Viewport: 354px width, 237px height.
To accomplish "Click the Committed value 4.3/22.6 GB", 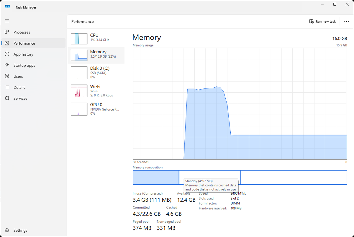I will (x=147, y=214).
